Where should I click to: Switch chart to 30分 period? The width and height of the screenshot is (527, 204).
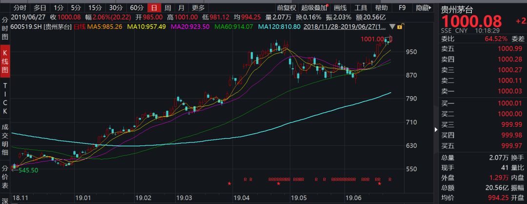click(116, 8)
